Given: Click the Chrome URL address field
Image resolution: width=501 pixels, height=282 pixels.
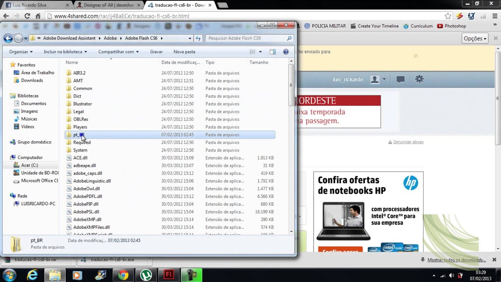Looking at the screenshot, I should point(247,16).
